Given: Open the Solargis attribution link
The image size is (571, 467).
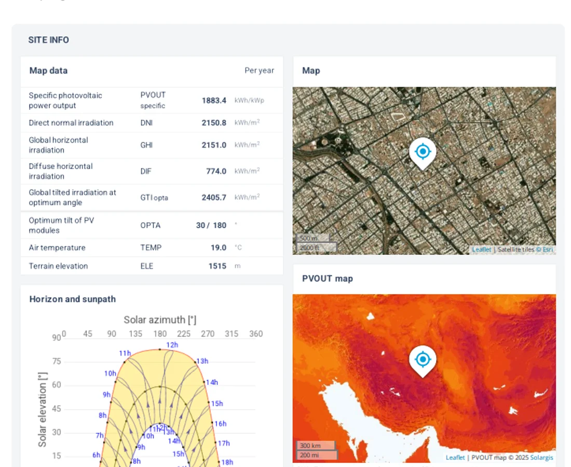Looking at the screenshot, I should click(x=541, y=457).
